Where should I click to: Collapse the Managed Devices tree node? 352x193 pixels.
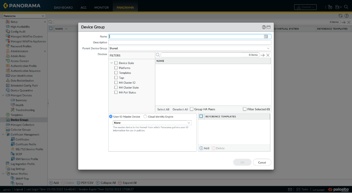click(x=3, y=95)
